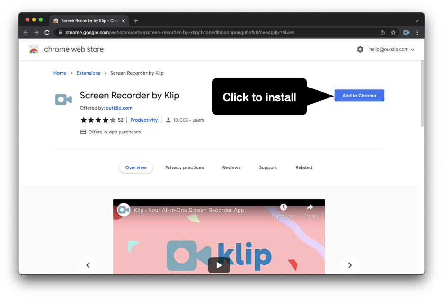
Task: Click Screen Recorder by Klip title heading
Action: pyautogui.click(x=130, y=96)
